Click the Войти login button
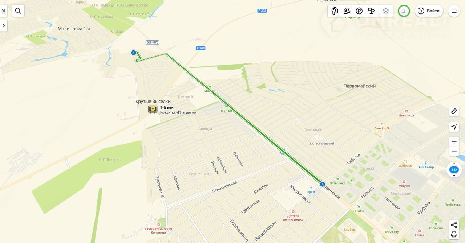465x243 pixels. click(x=429, y=11)
